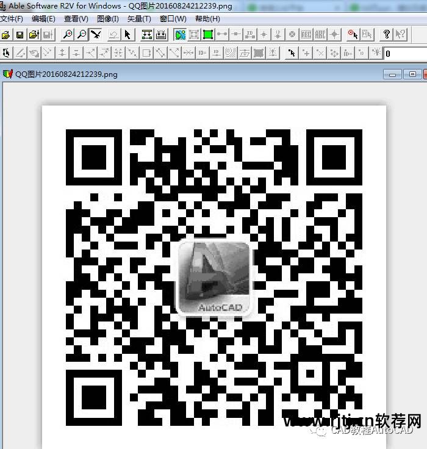This screenshot has height=449, width=427.
Task: Toggle the pressed bird-shaped pan tool
Action: click(96, 35)
